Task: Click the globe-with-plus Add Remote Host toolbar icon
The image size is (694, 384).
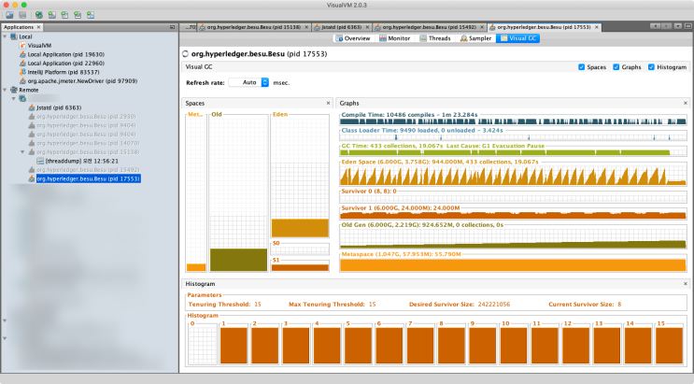Action: 39,15
